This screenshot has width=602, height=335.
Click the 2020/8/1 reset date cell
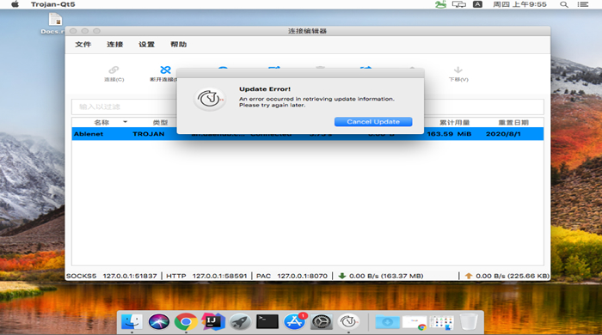[x=503, y=134]
